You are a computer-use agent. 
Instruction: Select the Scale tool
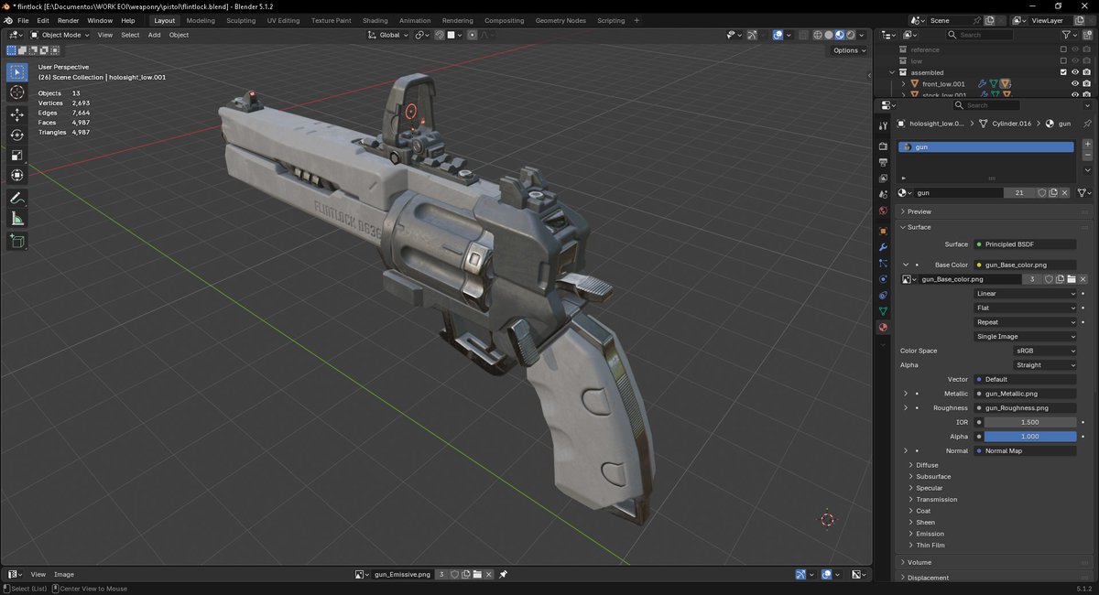click(x=17, y=155)
